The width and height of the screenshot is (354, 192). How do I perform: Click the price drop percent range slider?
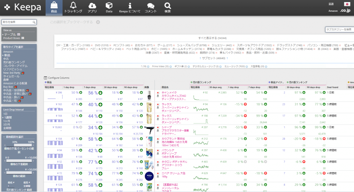tap(24, 146)
